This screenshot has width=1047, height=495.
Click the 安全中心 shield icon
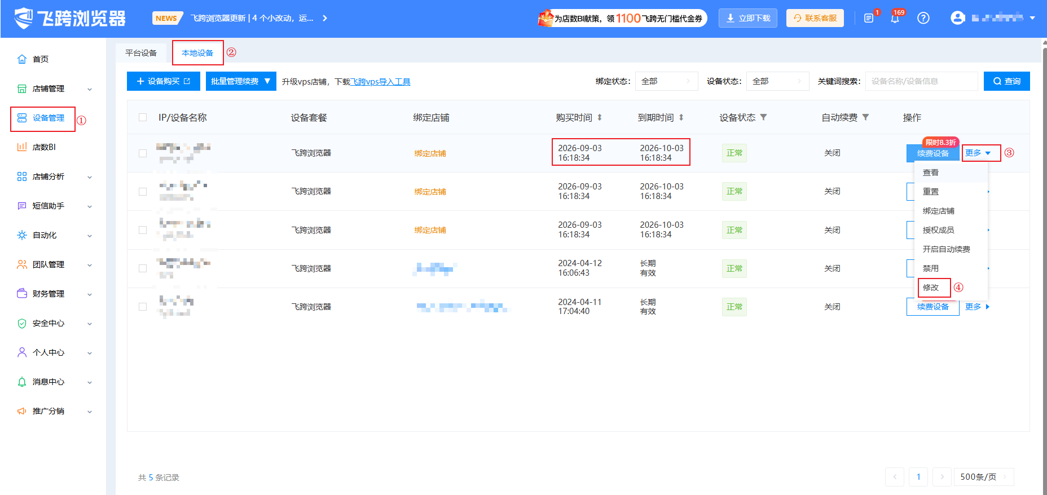[22, 323]
